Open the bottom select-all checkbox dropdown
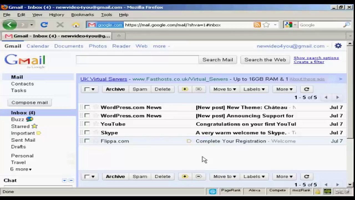355x200 pixels. click(x=89, y=176)
